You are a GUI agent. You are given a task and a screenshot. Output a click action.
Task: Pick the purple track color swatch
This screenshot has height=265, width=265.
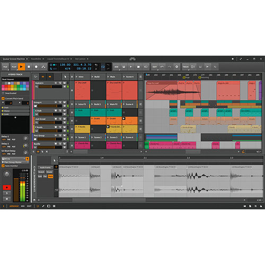point(28,83)
